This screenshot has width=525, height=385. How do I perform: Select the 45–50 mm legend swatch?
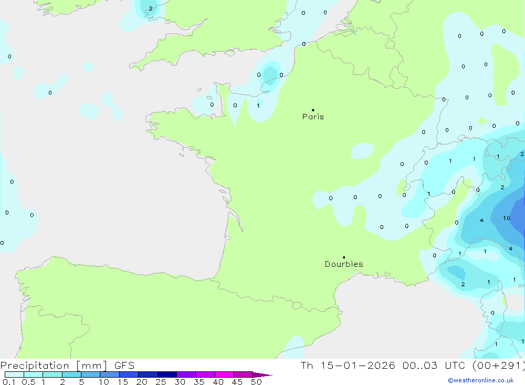click(x=244, y=374)
